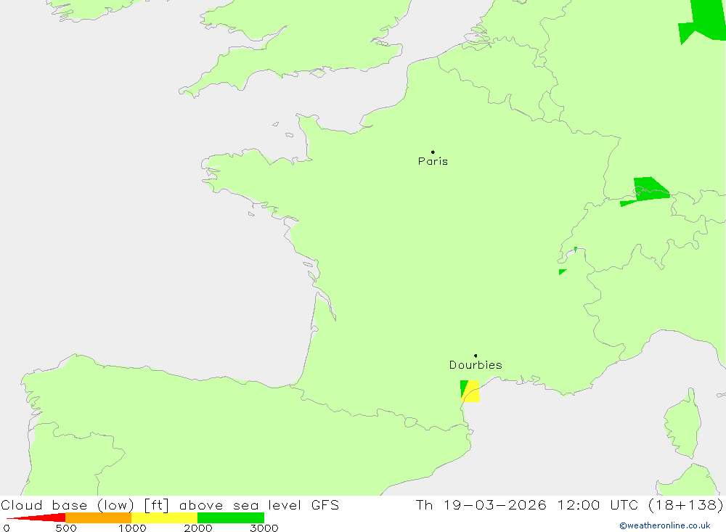
Task: Click the 'Cloud base (low) [ft]' title text
Action: point(85,504)
